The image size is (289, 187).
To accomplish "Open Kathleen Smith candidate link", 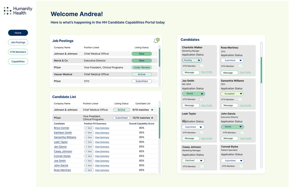I will [63, 133].
